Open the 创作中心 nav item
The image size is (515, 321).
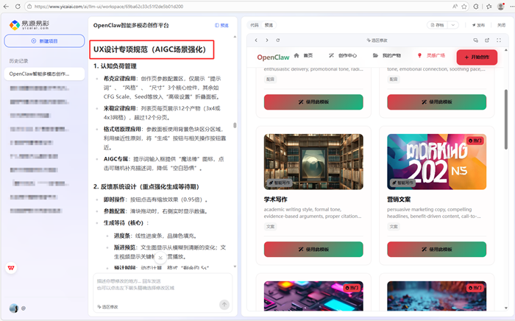342,55
